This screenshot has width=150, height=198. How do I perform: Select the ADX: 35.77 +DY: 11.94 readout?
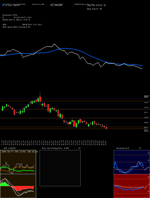(x=19, y=152)
